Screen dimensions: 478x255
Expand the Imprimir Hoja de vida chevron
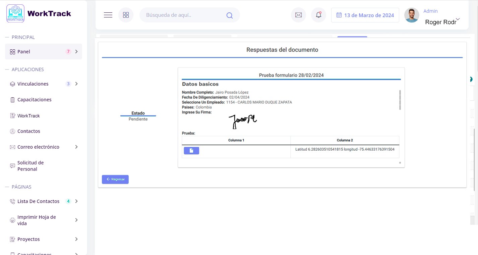[x=76, y=220]
